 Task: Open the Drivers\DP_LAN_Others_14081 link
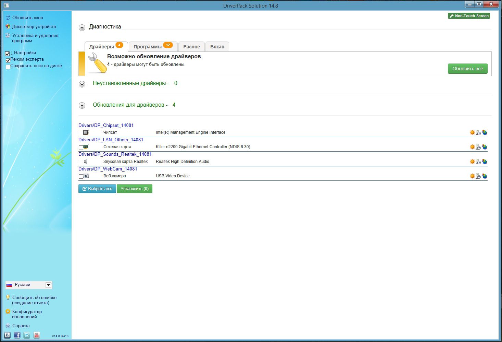(111, 140)
